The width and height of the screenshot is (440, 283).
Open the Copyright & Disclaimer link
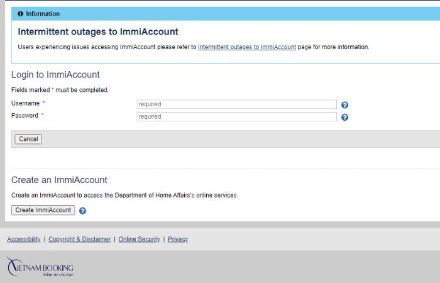coord(79,239)
